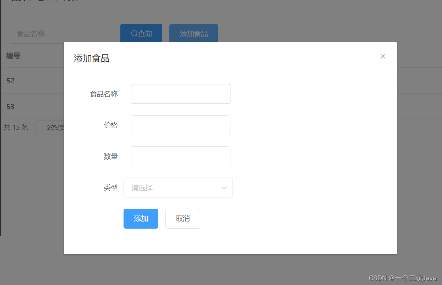Focus the 数量 input field
Image resolution: width=442 pixels, height=285 pixels.
point(181,156)
